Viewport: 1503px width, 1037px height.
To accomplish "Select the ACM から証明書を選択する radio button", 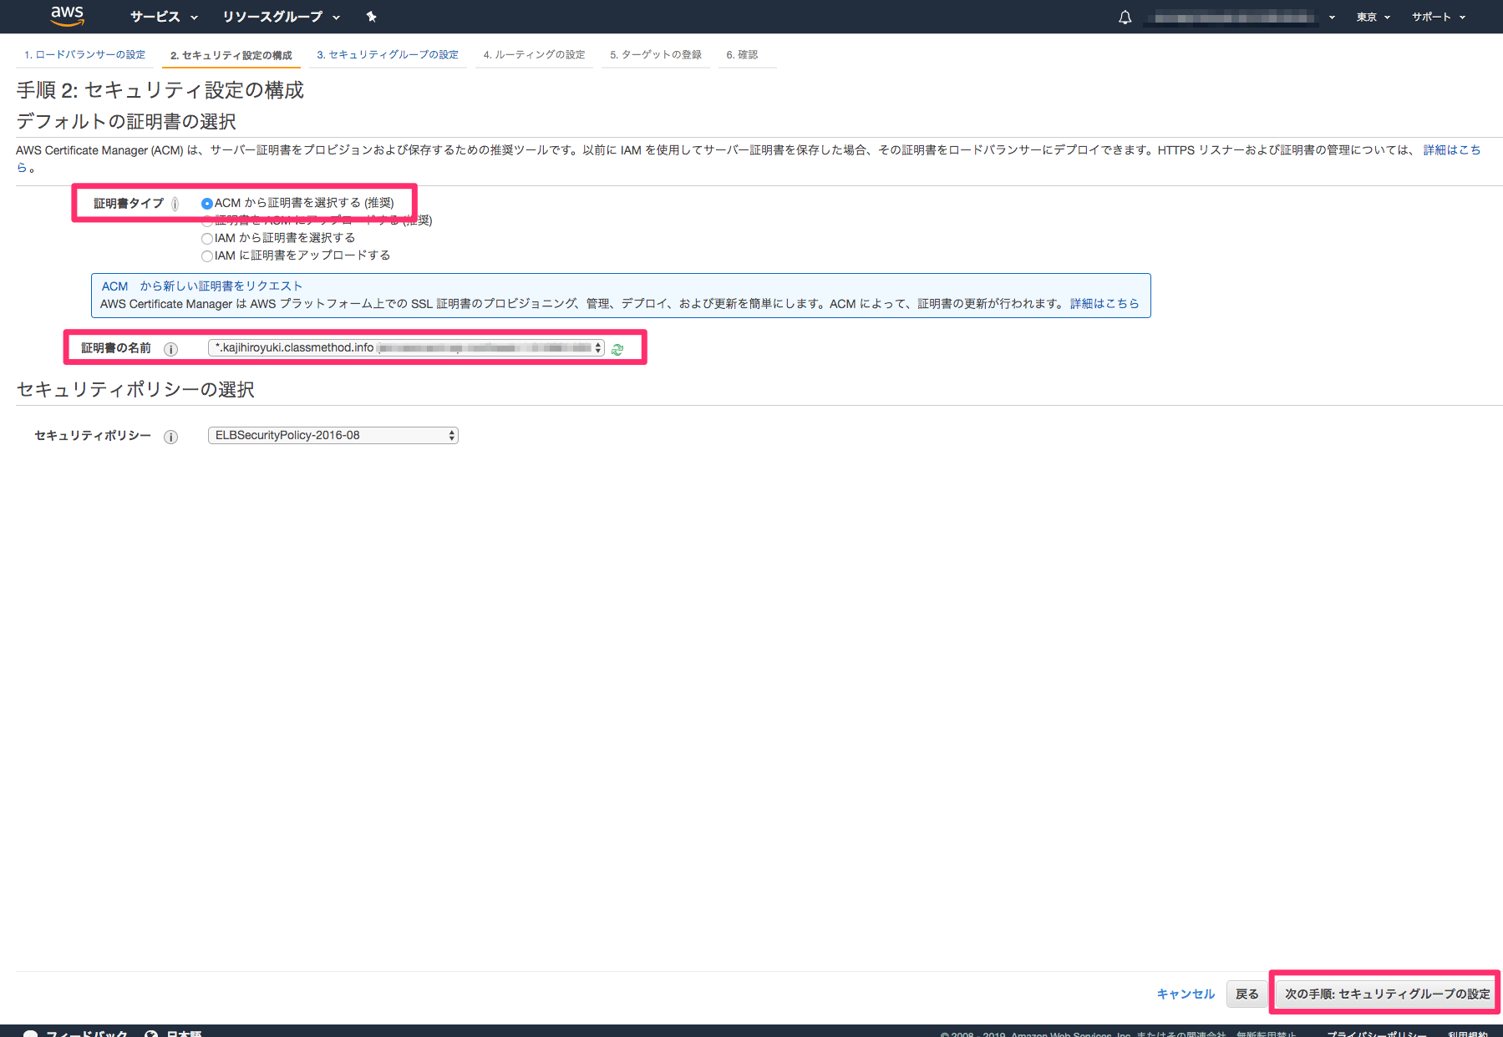I will point(206,202).
